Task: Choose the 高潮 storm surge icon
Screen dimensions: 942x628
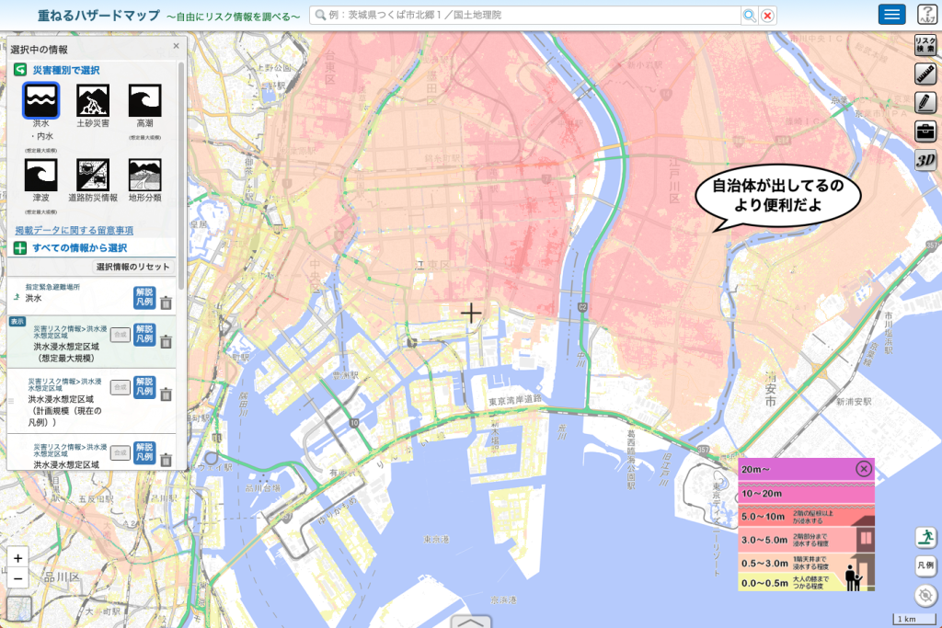Action: coord(144,100)
